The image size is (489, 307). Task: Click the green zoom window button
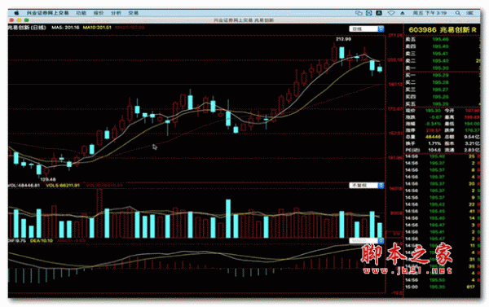click(x=27, y=20)
